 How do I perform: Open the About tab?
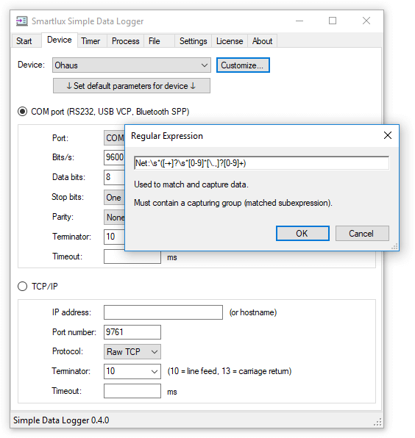262,41
